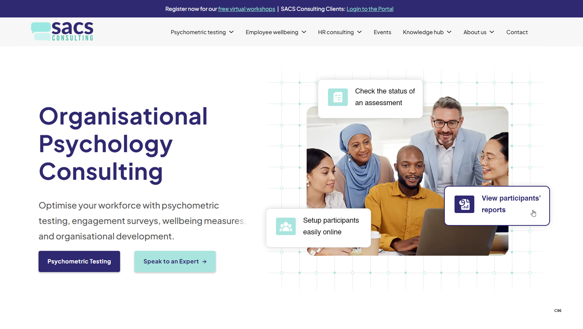This screenshot has height=329, width=583.
Task: Expand the Employee wellbeing chevron
Action: [304, 32]
